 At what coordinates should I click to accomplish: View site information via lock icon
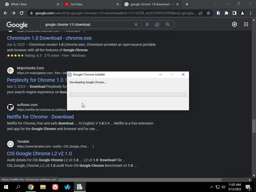coord(31,13)
